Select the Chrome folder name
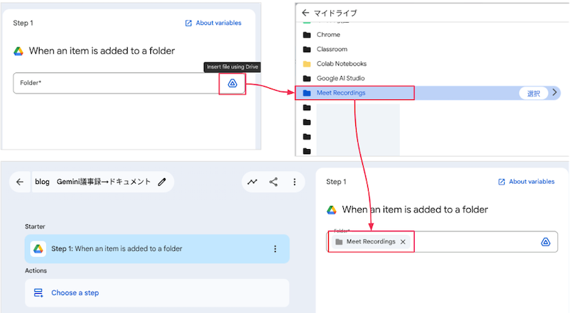This screenshot has height=313, width=570. point(328,35)
